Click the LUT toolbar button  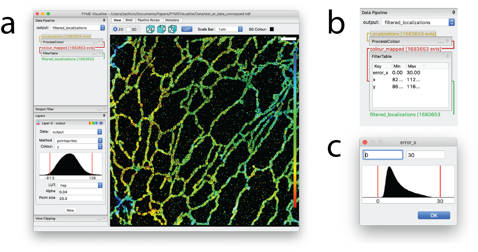[x=186, y=29]
